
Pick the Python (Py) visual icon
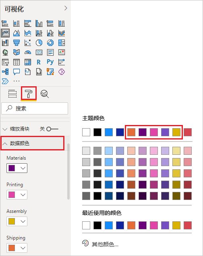[x=50, y=62]
